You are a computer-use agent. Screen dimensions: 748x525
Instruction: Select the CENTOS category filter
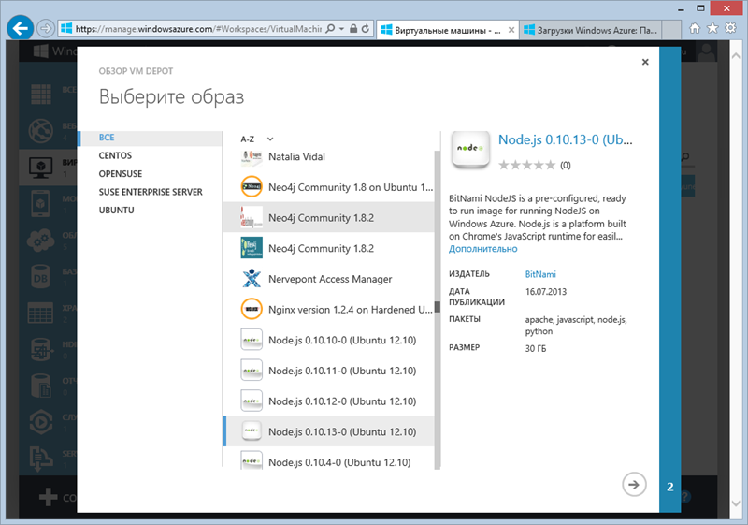click(115, 155)
